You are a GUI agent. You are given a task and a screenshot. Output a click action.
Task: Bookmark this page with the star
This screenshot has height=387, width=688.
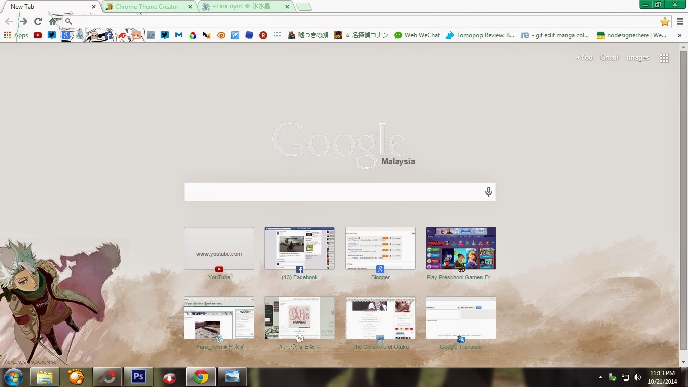click(x=665, y=21)
